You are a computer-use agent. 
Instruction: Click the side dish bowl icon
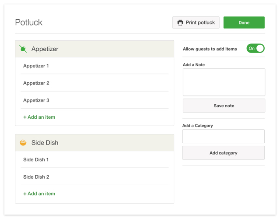point(23,143)
